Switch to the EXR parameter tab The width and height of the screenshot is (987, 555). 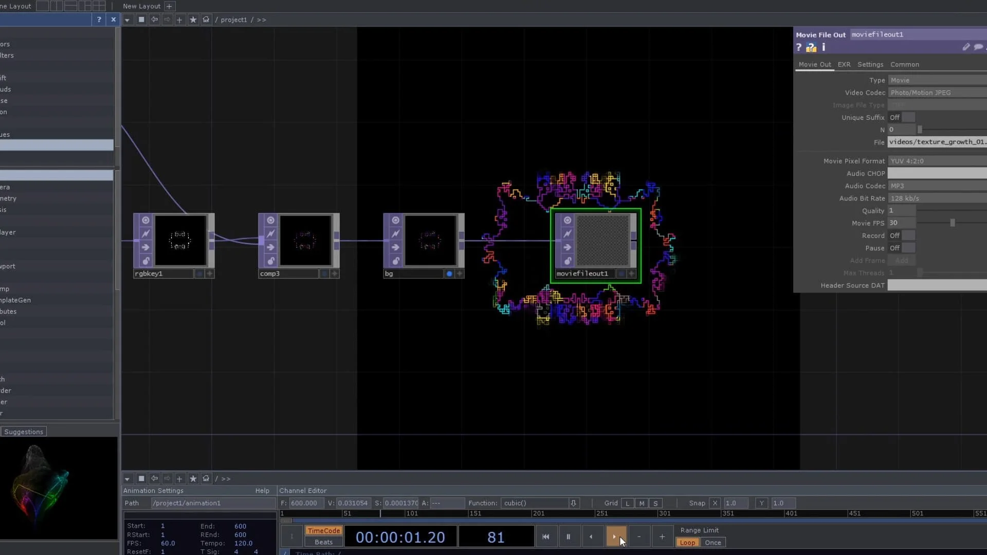point(844,64)
